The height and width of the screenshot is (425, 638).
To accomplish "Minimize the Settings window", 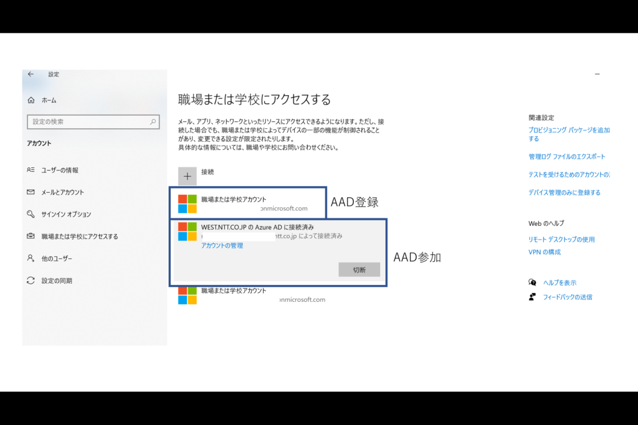I will (598, 74).
